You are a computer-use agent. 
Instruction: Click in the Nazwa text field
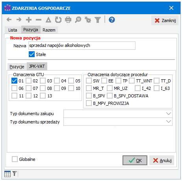(82, 45)
